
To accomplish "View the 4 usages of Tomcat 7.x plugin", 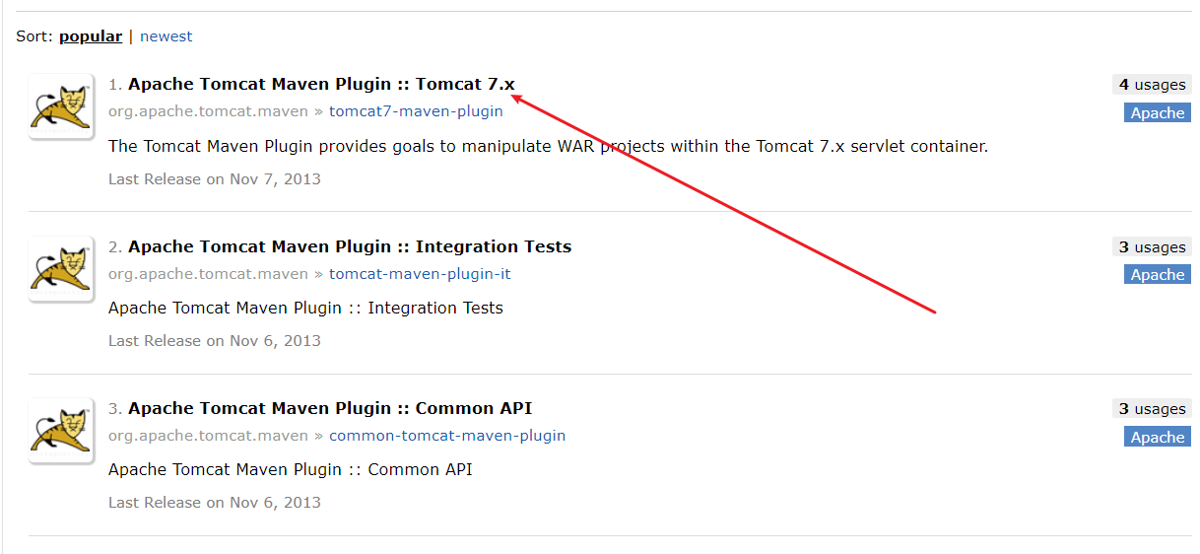I will 1152,85.
